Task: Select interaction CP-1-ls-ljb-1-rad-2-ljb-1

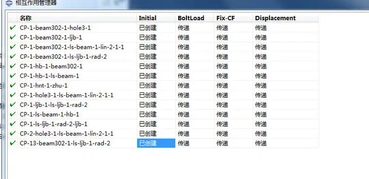Action: pos(54,124)
